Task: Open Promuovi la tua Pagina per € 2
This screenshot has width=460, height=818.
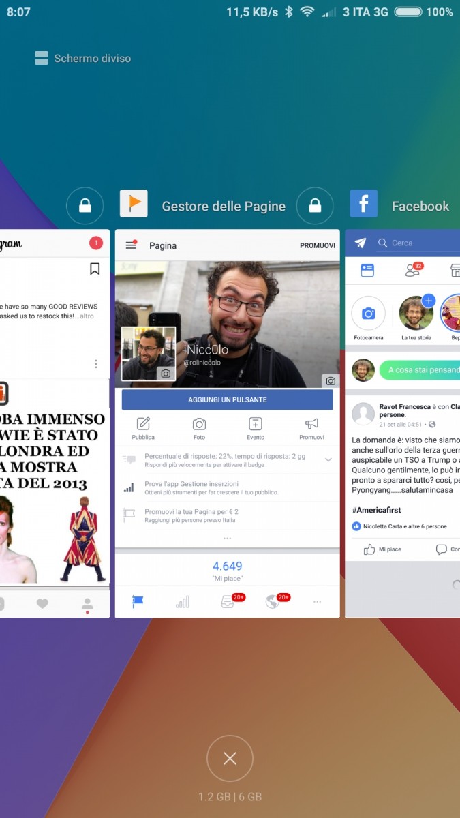Action: pos(228,515)
